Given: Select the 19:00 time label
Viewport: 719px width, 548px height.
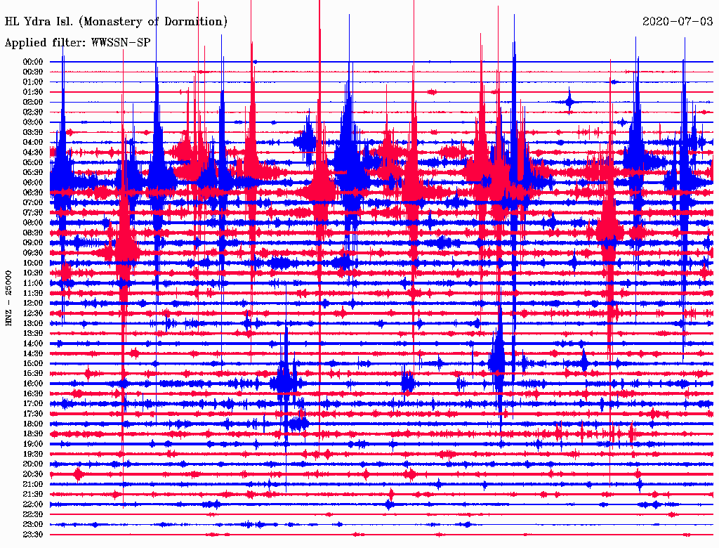Looking at the screenshot, I should 33,444.
